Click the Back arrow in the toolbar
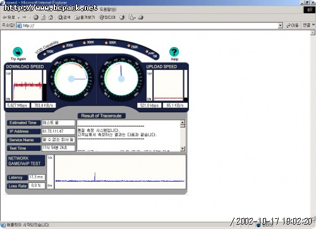 (9, 18)
